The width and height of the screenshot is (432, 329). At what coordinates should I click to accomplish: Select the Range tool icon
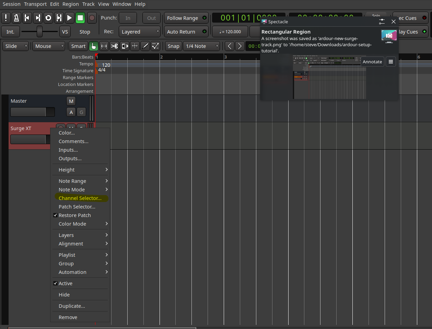(104, 46)
